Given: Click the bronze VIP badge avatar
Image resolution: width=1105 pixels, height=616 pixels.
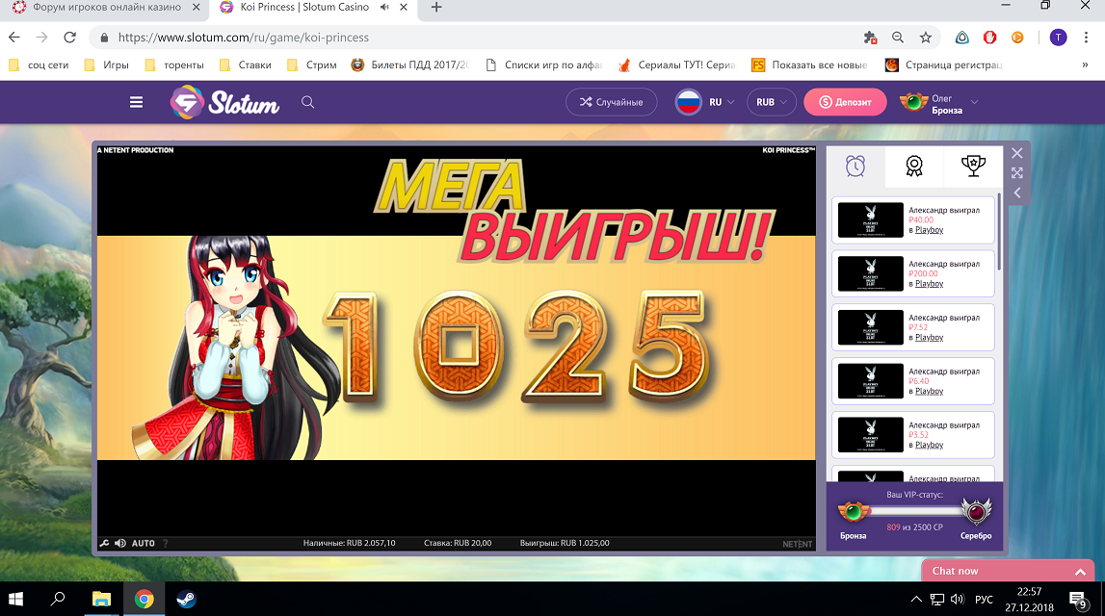Looking at the screenshot, I should pyautogui.click(x=913, y=102).
